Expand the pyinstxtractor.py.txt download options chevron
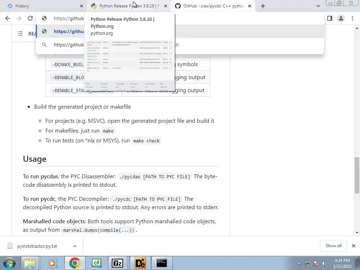 75,246
